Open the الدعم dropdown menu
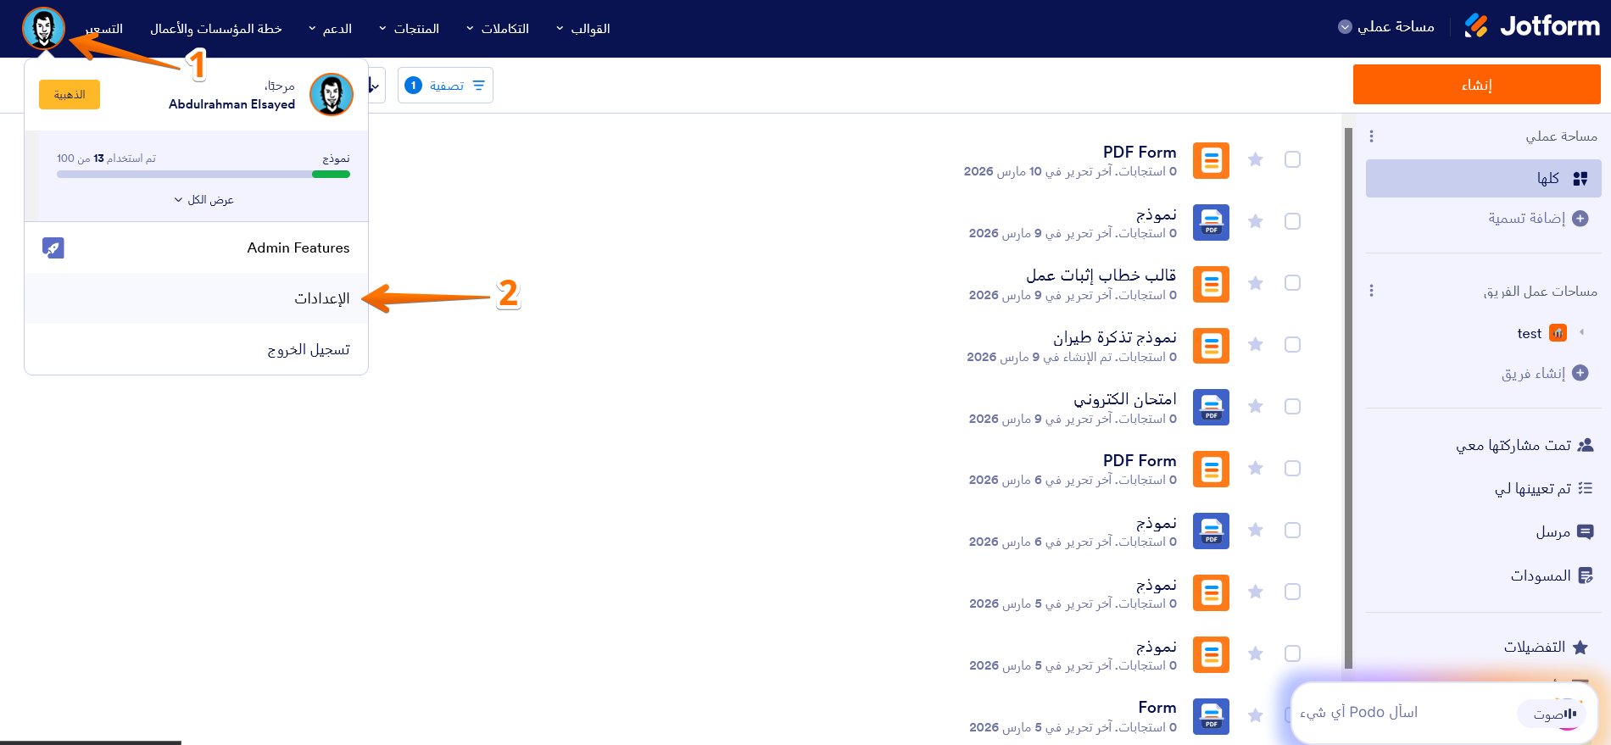The height and width of the screenshot is (745, 1611). (330, 29)
